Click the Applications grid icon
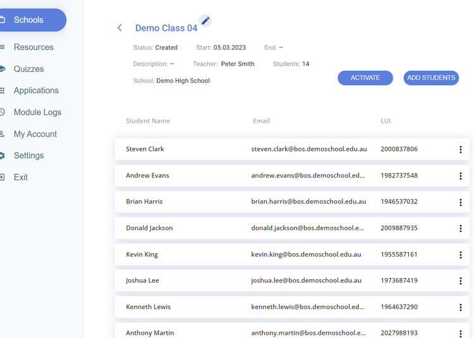This screenshot has width=474, height=338. [x=3, y=90]
